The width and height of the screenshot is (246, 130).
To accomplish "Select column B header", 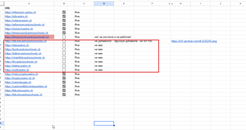I will click(64, 4).
